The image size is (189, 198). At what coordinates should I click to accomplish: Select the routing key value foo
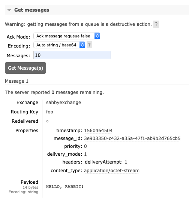[49, 112]
